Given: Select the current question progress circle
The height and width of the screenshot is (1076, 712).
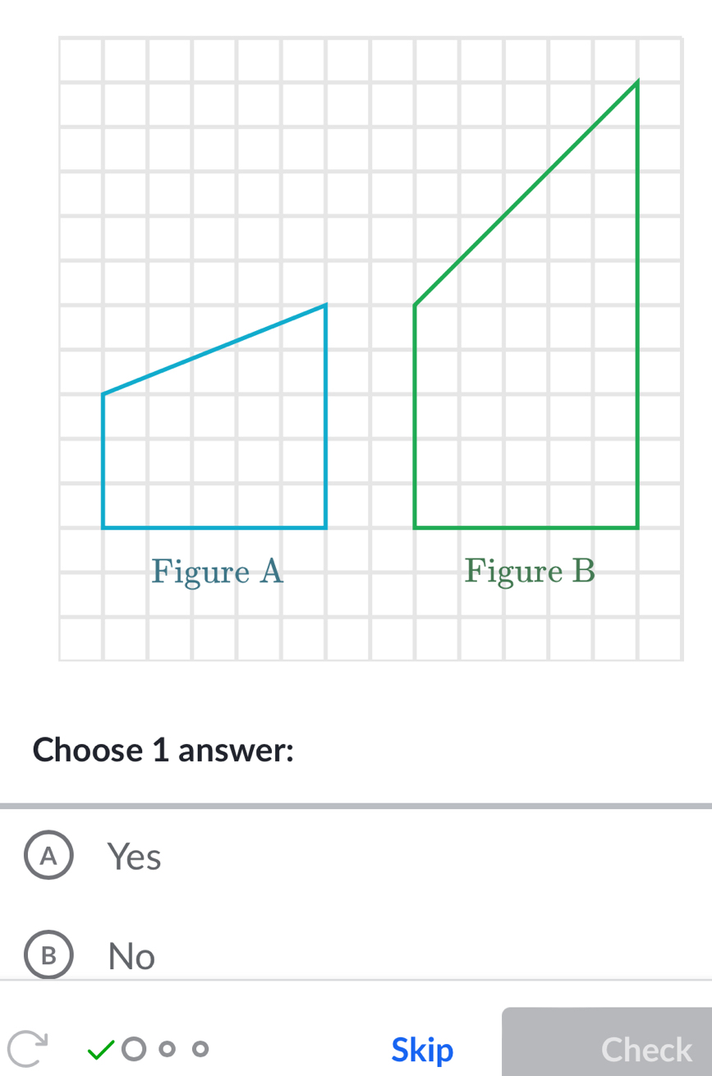Looking at the screenshot, I should coord(133,1048).
